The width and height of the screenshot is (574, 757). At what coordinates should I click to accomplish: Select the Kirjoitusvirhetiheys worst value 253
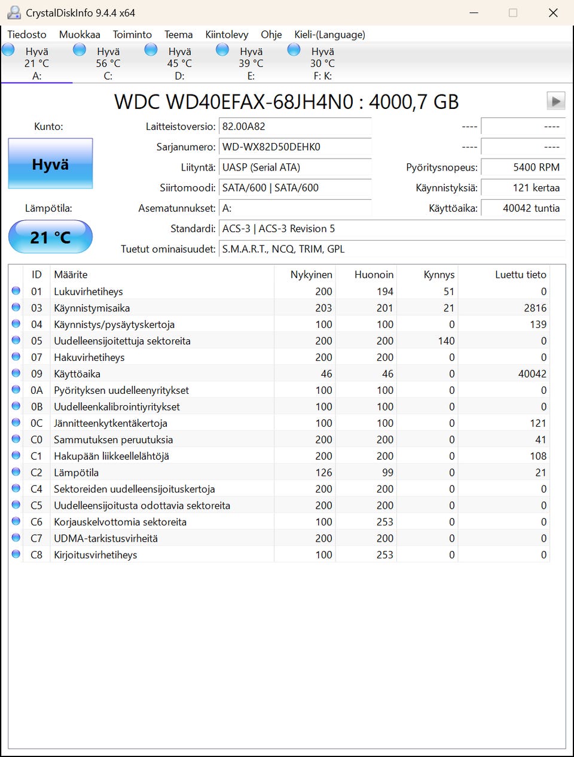click(x=384, y=555)
